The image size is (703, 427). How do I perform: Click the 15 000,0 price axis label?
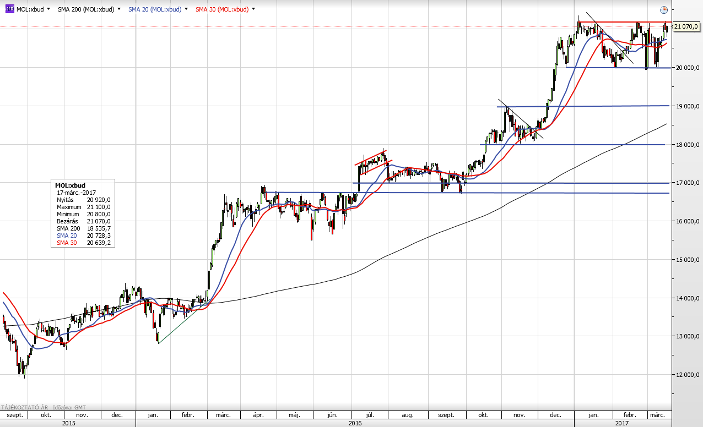tap(686, 259)
